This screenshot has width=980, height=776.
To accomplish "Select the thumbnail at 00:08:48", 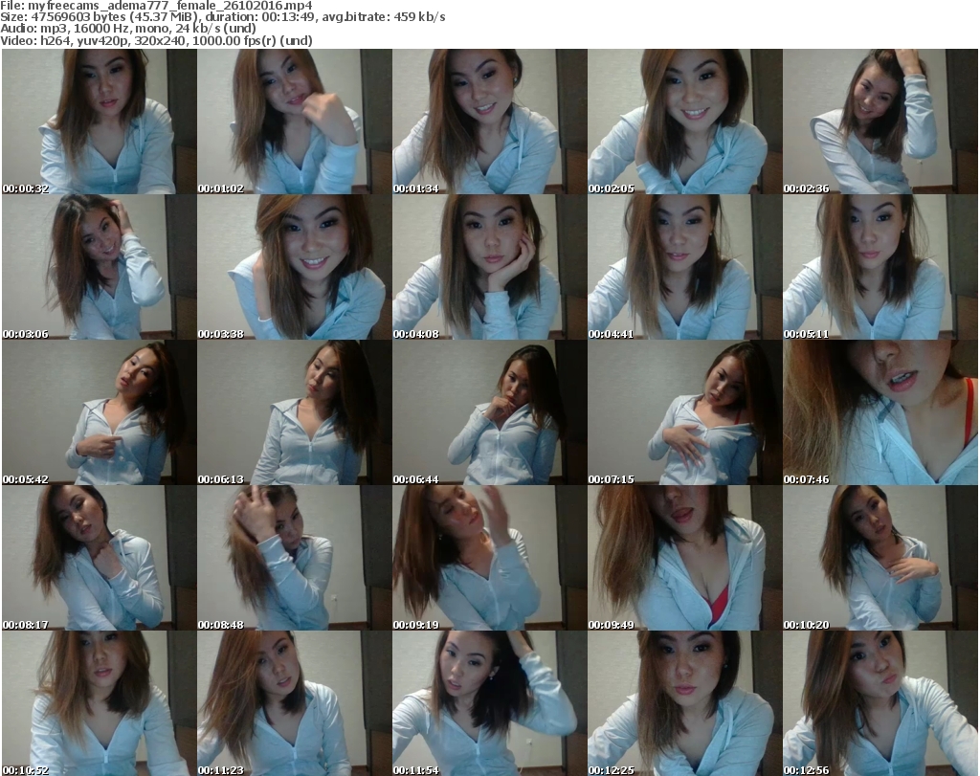I will (x=294, y=558).
